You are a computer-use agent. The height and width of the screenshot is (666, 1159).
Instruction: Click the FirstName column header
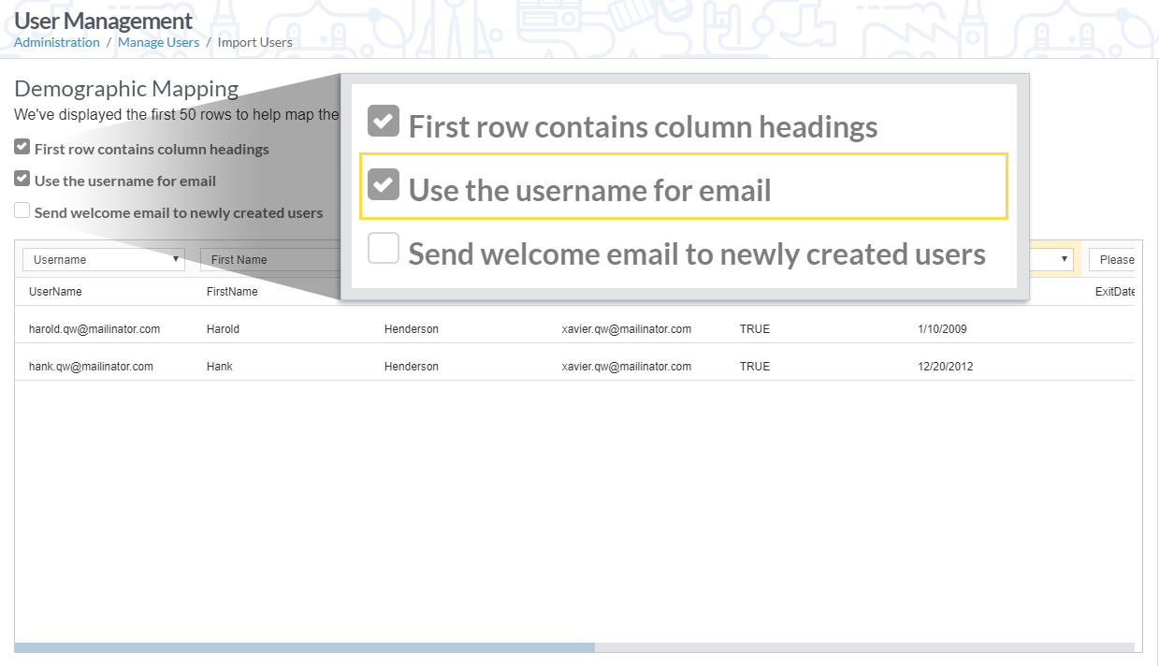232,292
